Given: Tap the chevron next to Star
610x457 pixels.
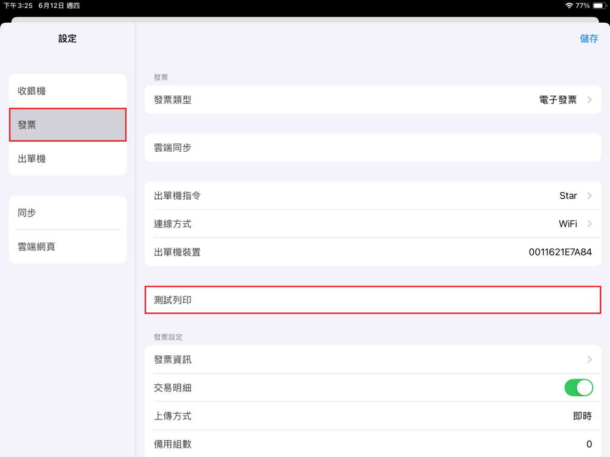Looking at the screenshot, I should point(590,195).
